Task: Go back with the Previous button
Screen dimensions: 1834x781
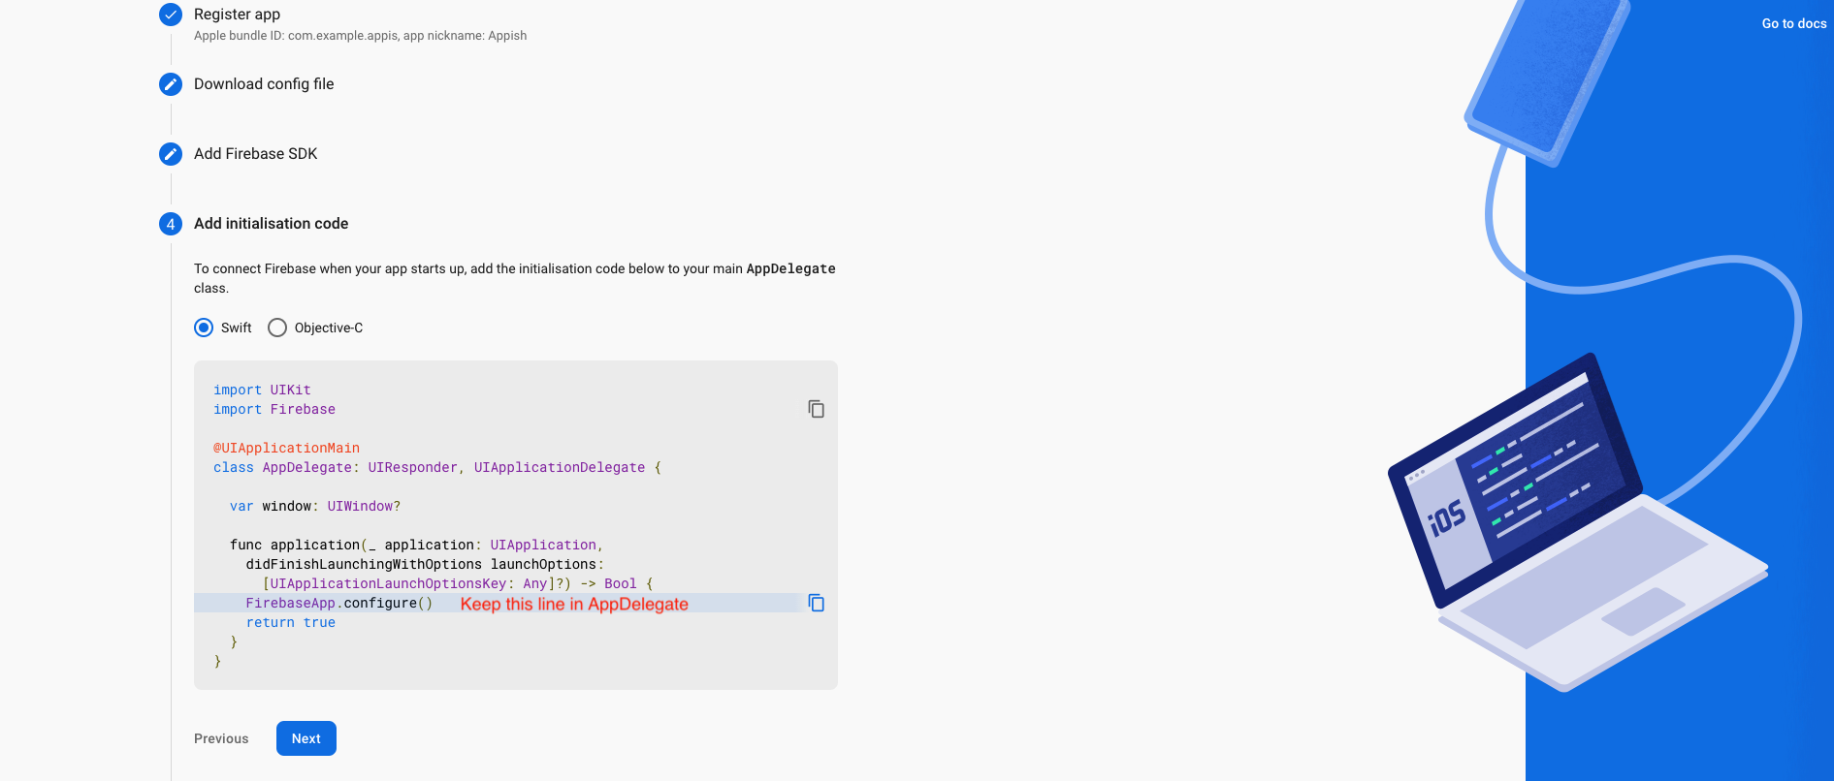Action: click(221, 738)
